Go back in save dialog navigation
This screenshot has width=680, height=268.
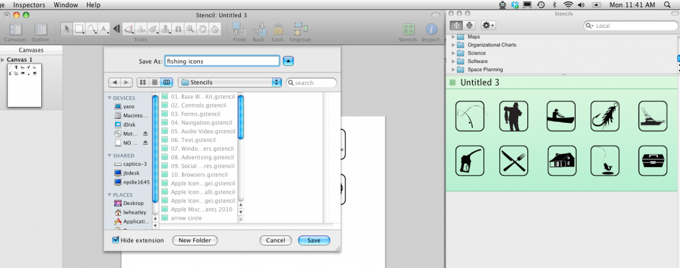point(114,82)
